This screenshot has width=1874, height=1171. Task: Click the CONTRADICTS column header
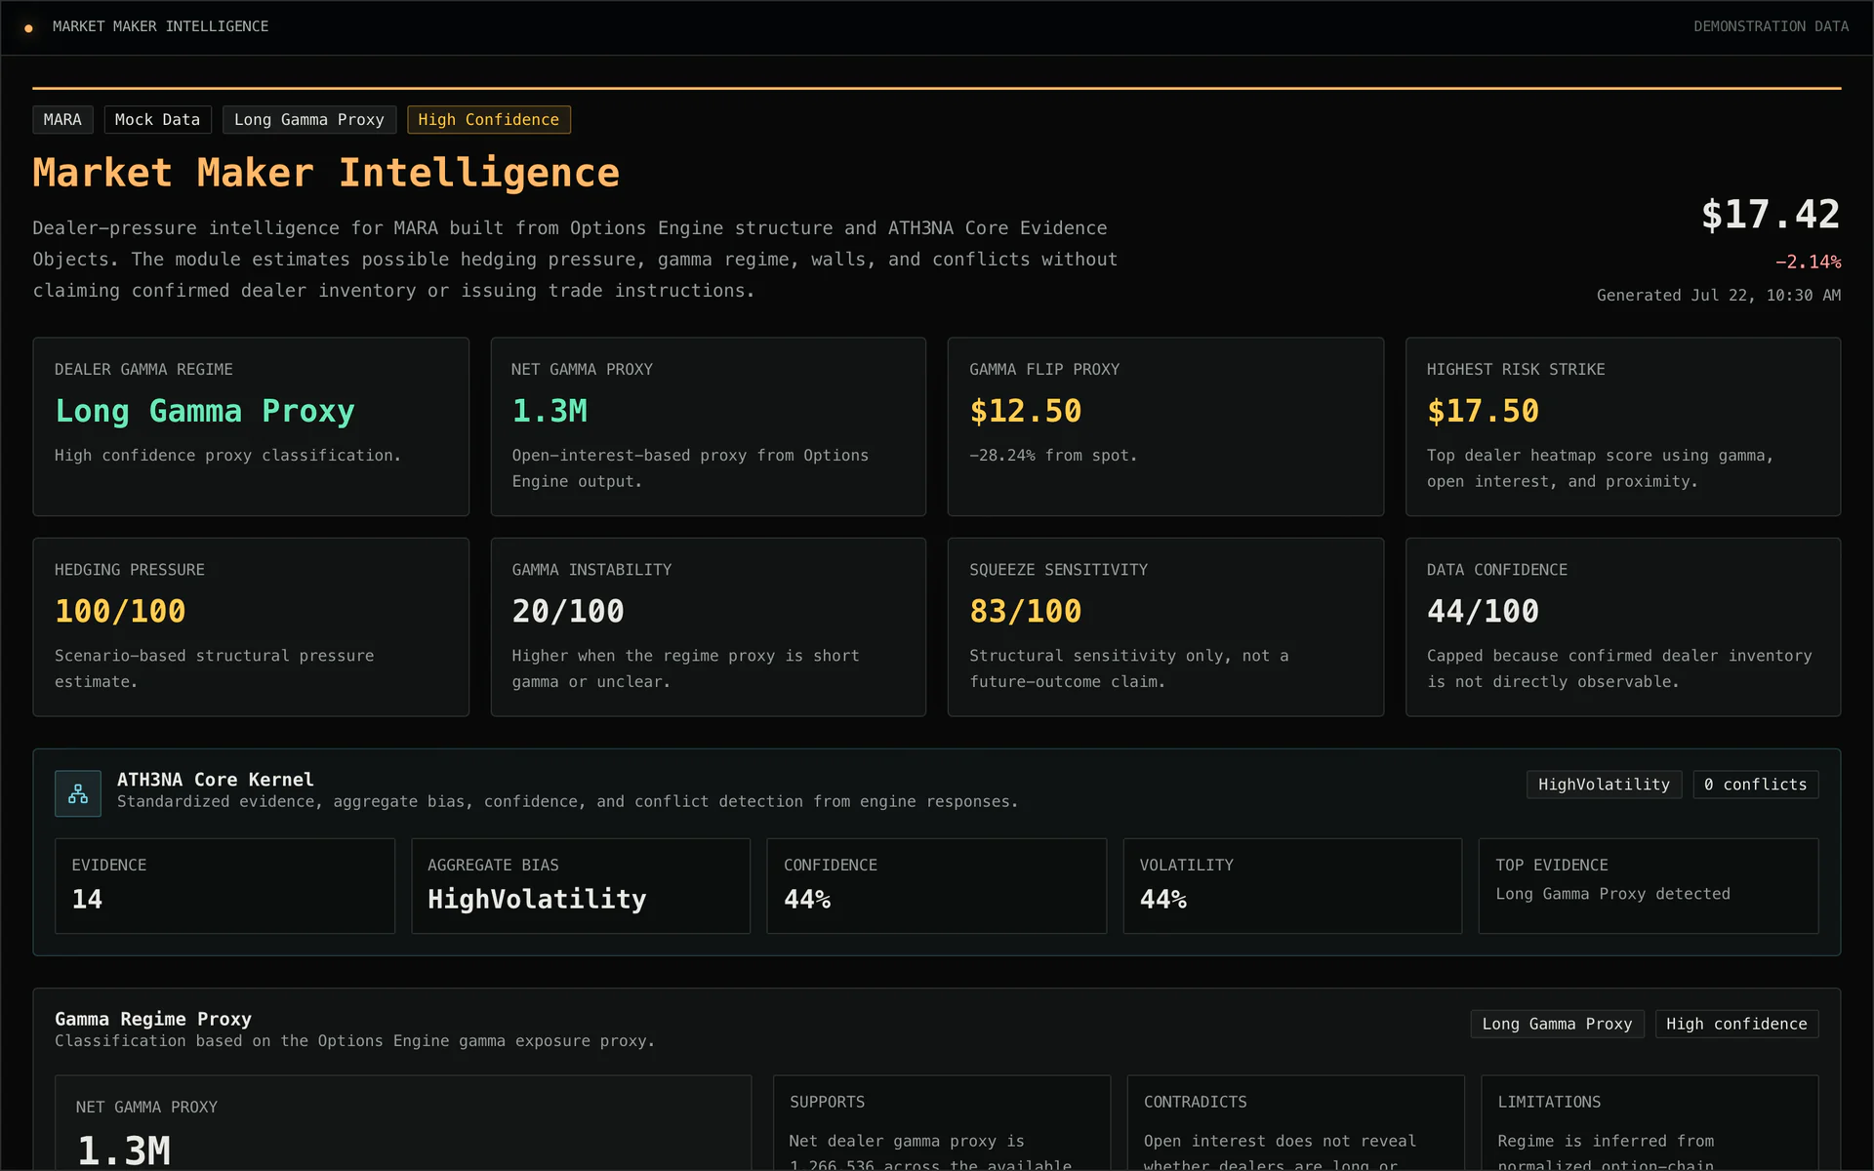pos(1195,1103)
